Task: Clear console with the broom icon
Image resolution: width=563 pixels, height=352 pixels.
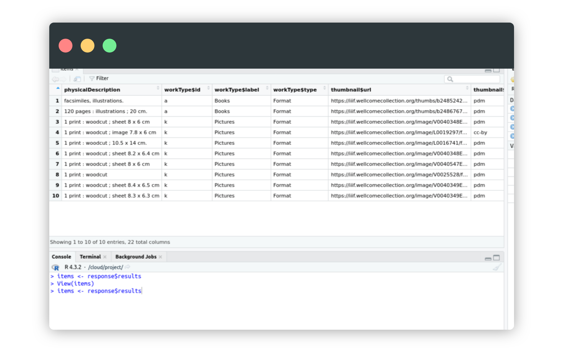Action: [497, 267]
